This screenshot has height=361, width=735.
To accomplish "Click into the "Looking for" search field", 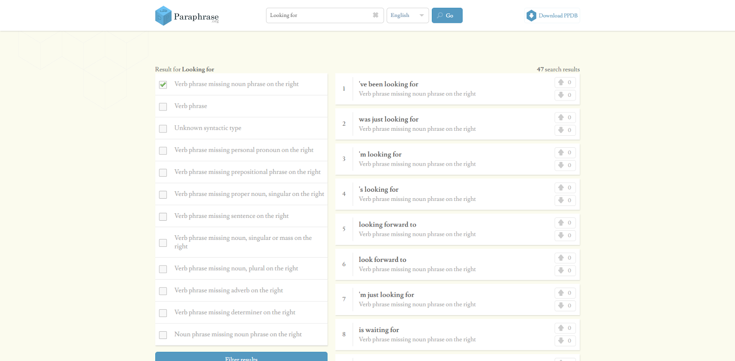I will click(x=319, y=16).
